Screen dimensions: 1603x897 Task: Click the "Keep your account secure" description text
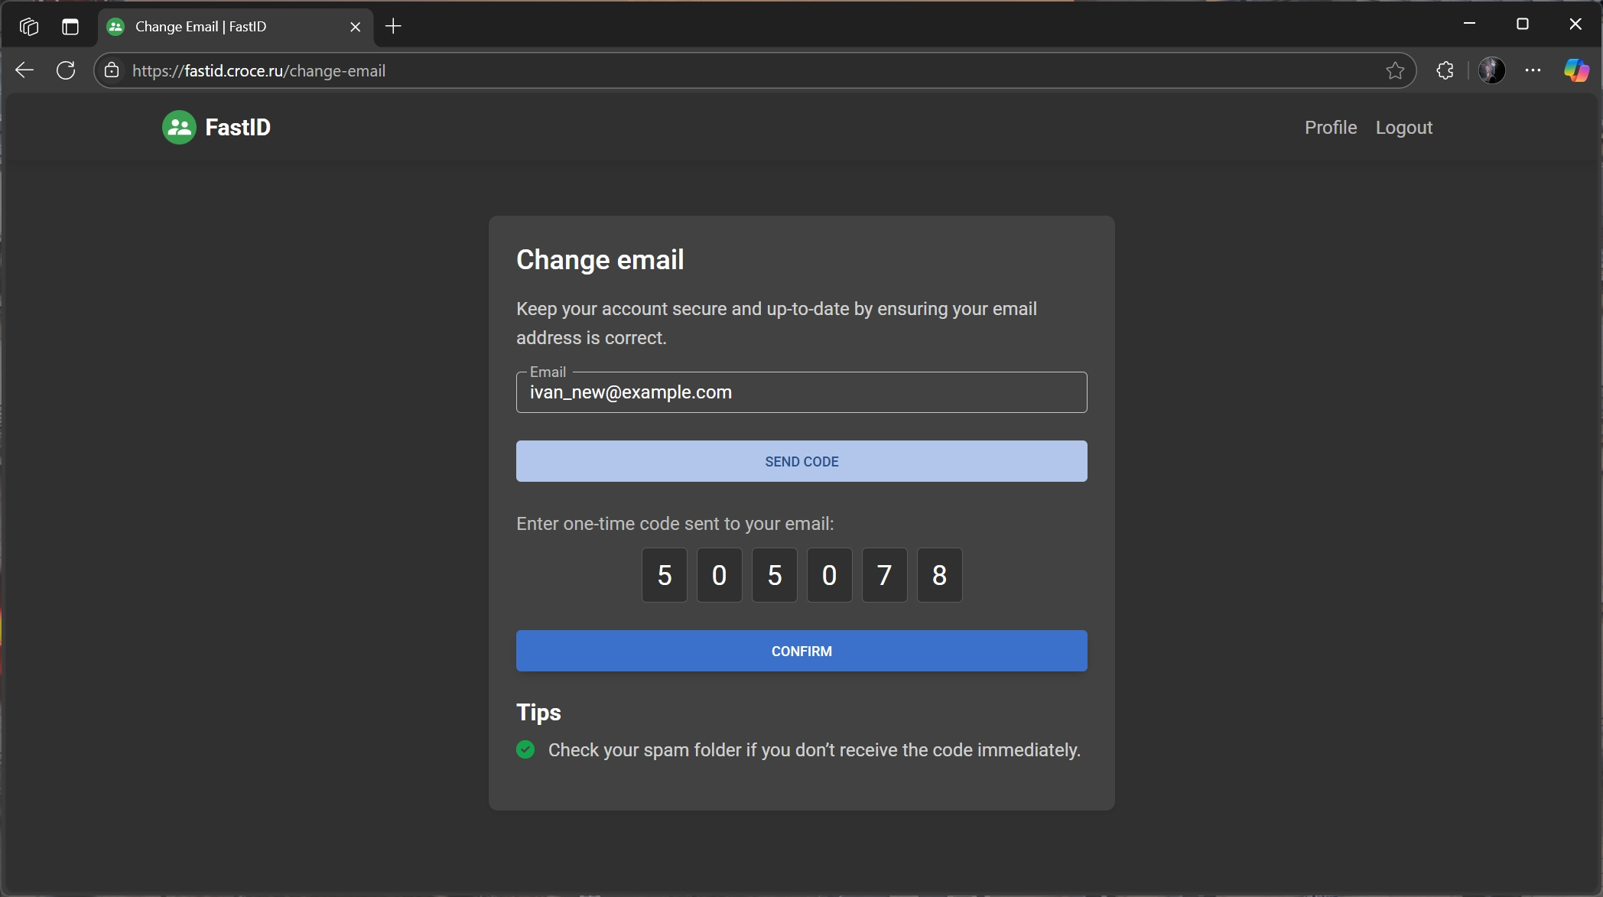coord(777,323)
